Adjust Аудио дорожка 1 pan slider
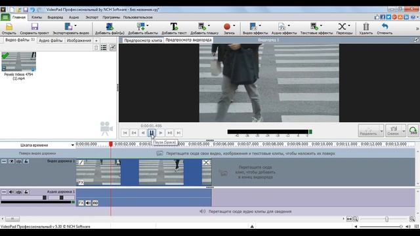This screenshot has height=236, width=420. click(61, 197)
